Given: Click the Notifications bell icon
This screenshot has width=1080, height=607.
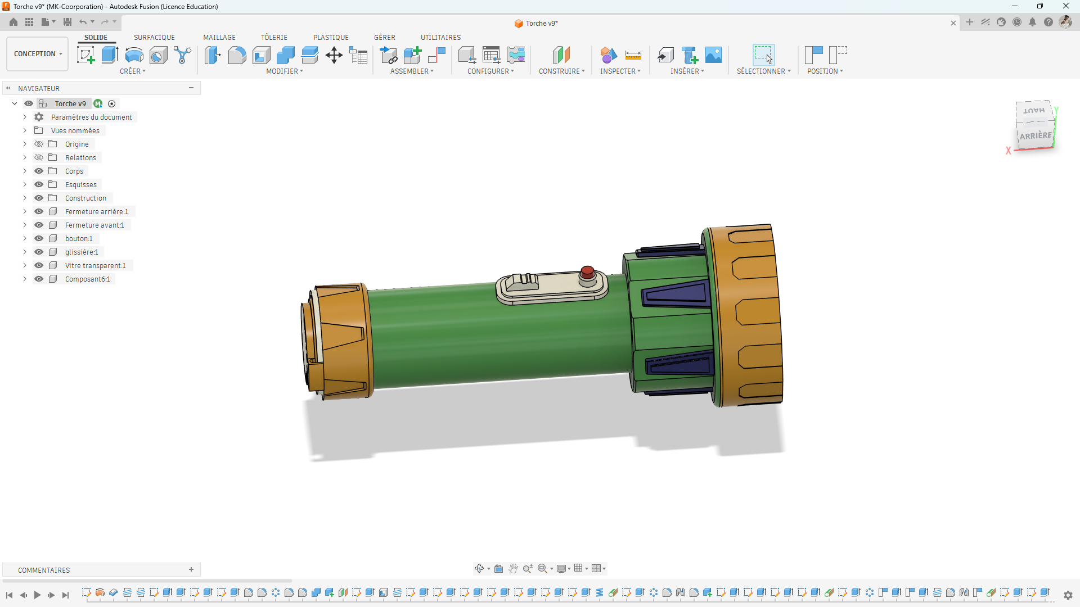Looking at the screenshot, I should coord(1033,22).
